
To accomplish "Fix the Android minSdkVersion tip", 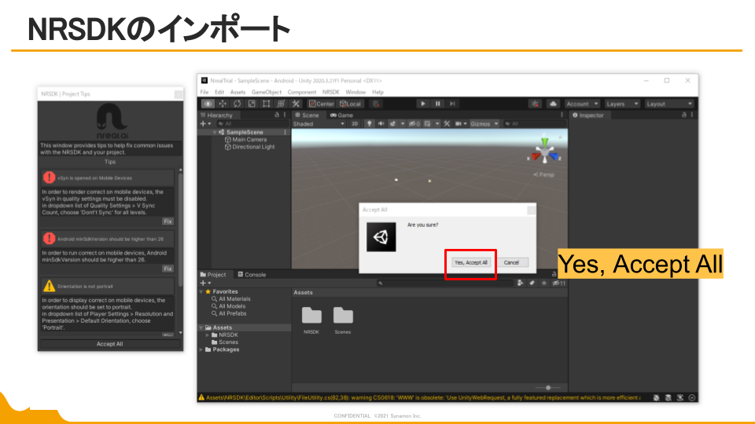I will pos(168,269).
